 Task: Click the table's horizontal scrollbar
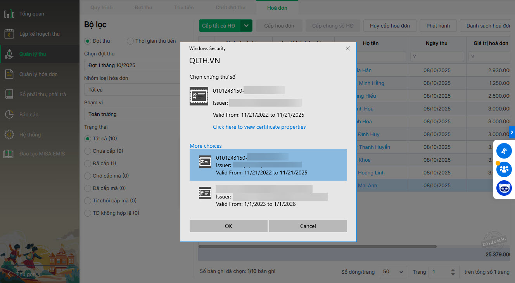point(317,247)
